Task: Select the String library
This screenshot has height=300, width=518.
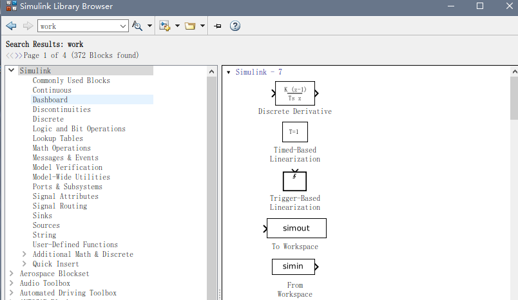Action: click(44, 235)
